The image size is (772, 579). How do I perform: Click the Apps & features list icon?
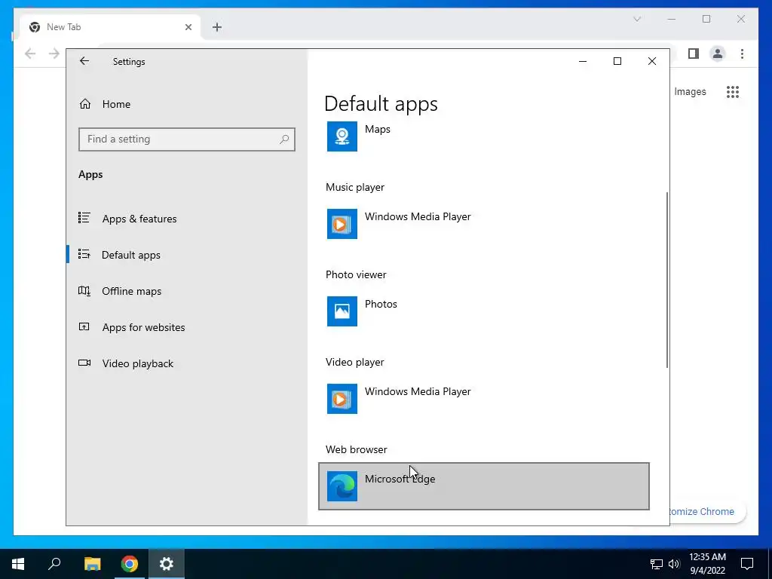(84, 218)
